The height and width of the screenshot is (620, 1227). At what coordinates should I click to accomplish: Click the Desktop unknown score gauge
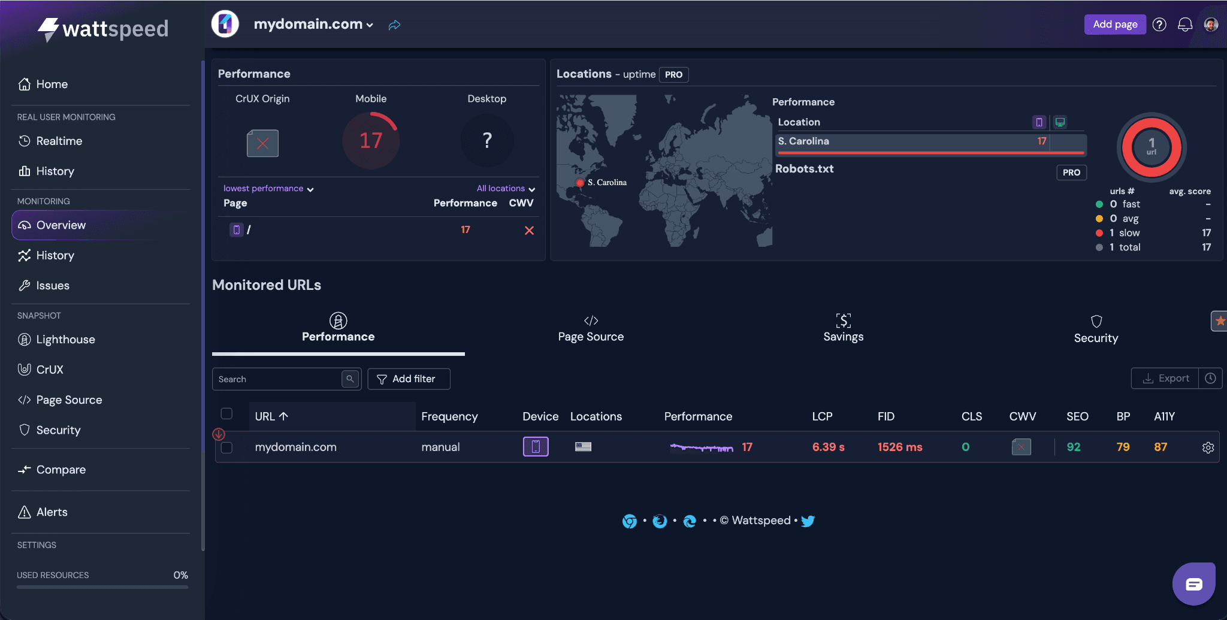click(487, 141)
